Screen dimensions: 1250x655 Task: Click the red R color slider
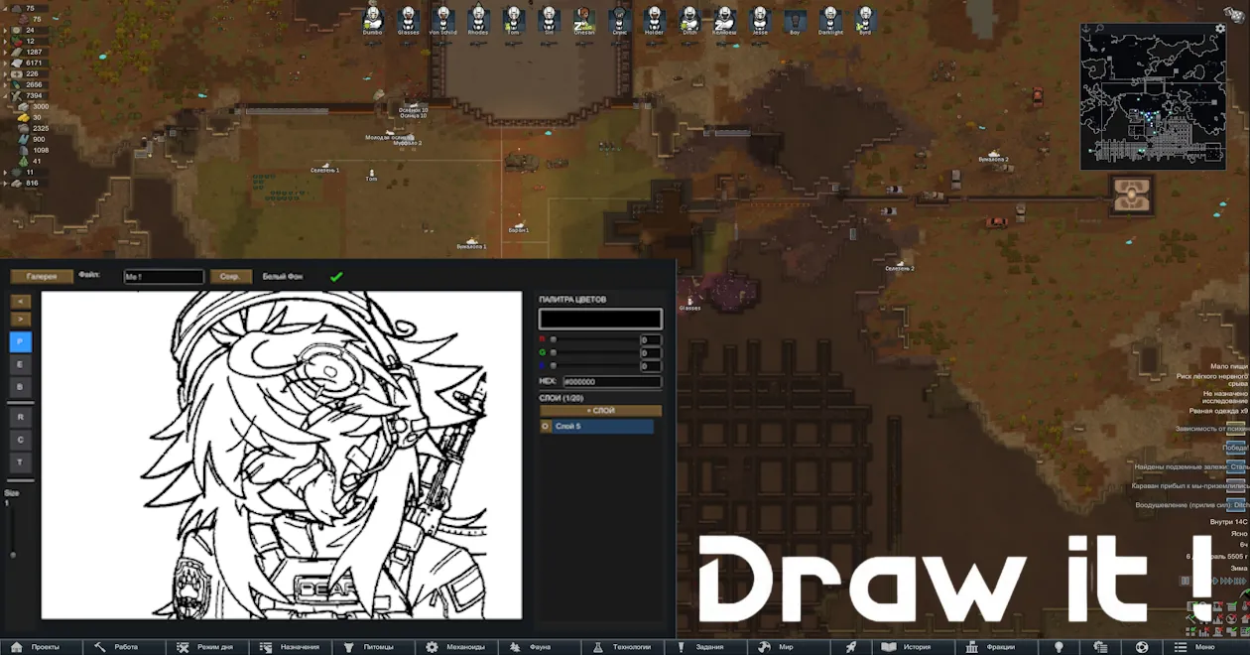(x=593, y=339)
